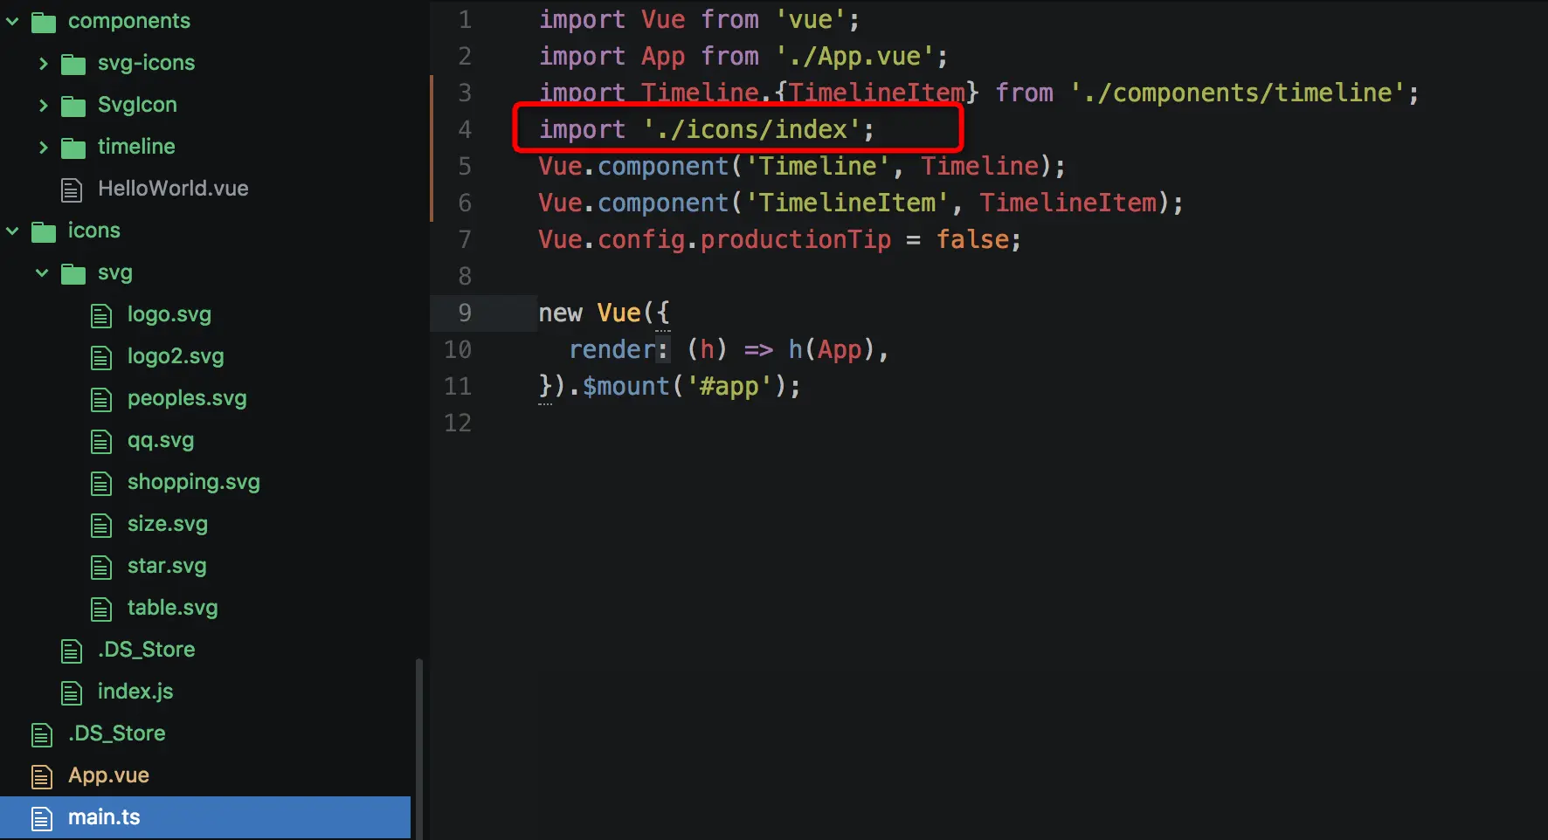The width and height of the screenshot is (1548, 840).
Task: Click the timeline folder icon
Action: pyautogui.click(x=73, y=148)
